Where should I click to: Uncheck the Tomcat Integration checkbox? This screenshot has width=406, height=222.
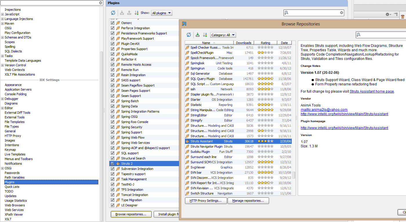point(113,195)
